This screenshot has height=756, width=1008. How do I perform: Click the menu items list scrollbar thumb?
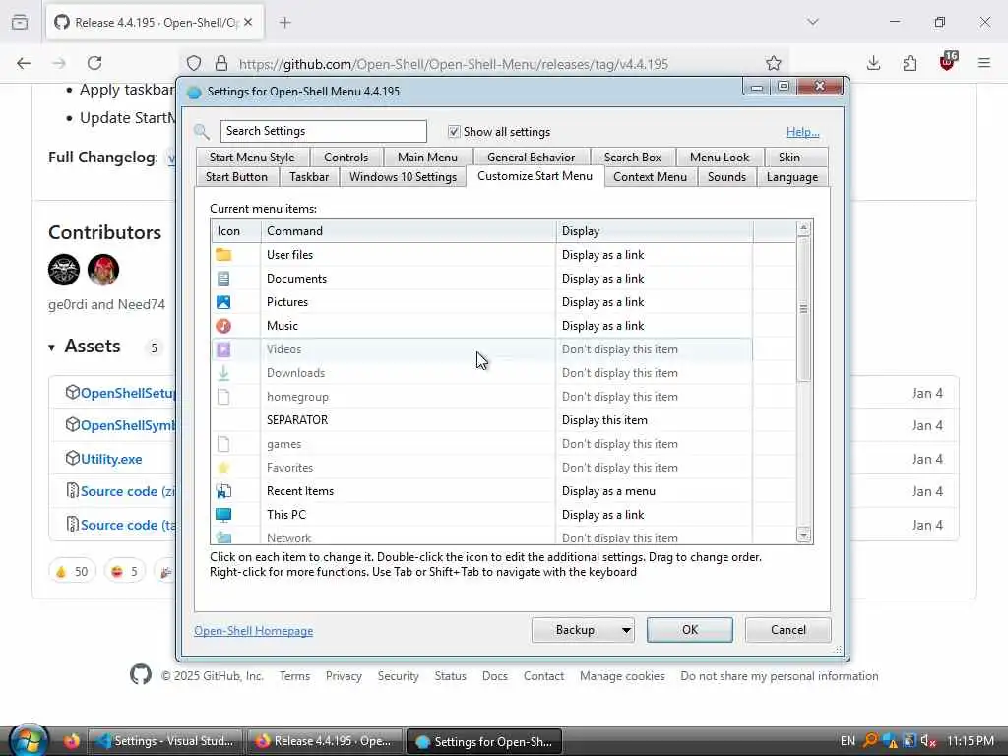[803, 309]
